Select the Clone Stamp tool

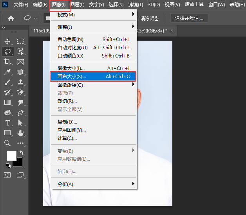click(20, 82)
